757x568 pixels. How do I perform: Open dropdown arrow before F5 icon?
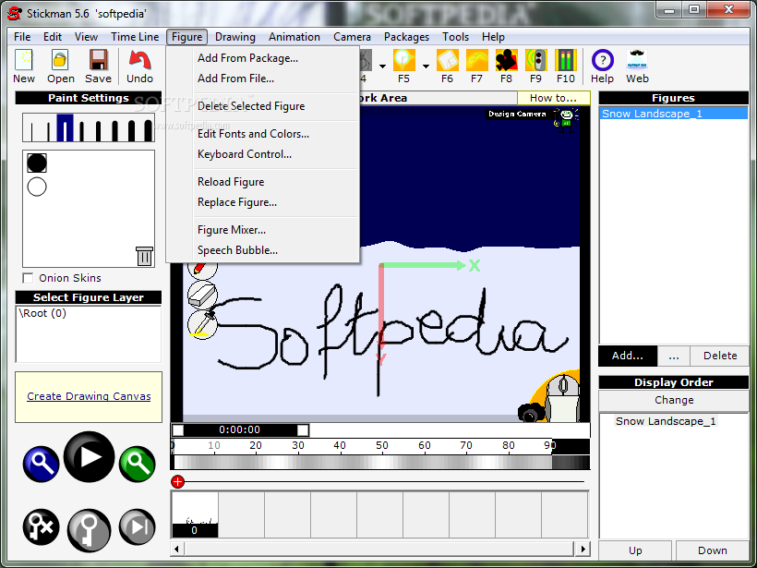point(382,66)
